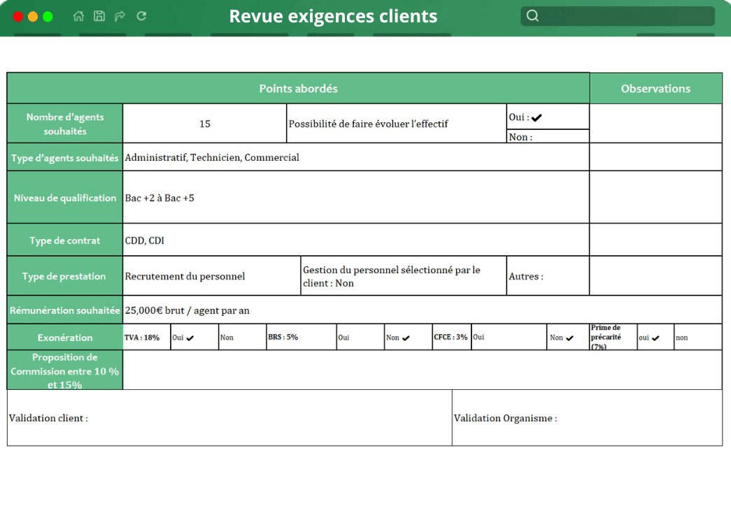
Task: Click the magnifier icon in the search bar
Action: (532, 15)
